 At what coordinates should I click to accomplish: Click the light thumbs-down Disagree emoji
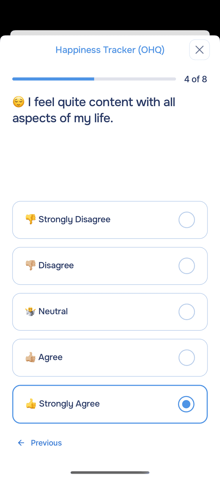coord(31,265)
